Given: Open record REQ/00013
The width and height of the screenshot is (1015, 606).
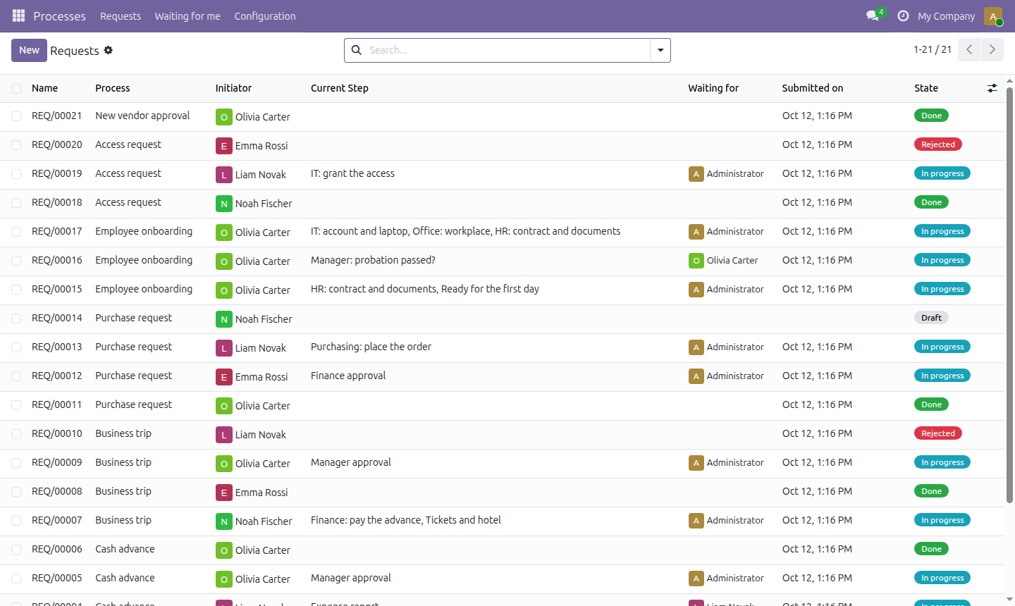Looking at the screenshot, I should click(57, 347).
